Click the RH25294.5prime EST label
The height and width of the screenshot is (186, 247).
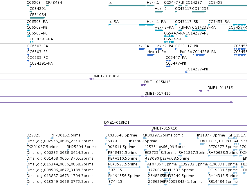[82, 147]
